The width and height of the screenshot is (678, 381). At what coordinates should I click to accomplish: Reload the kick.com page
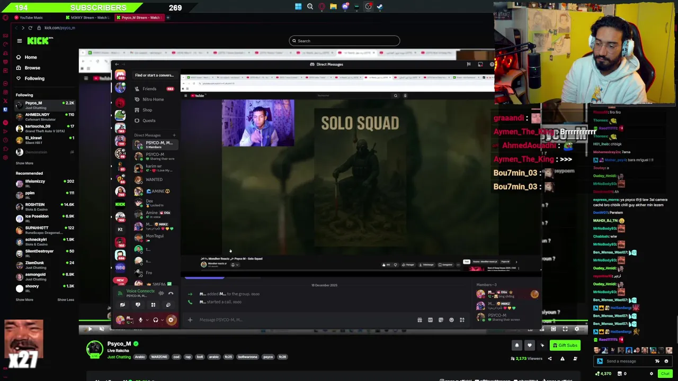pos(30,28)
